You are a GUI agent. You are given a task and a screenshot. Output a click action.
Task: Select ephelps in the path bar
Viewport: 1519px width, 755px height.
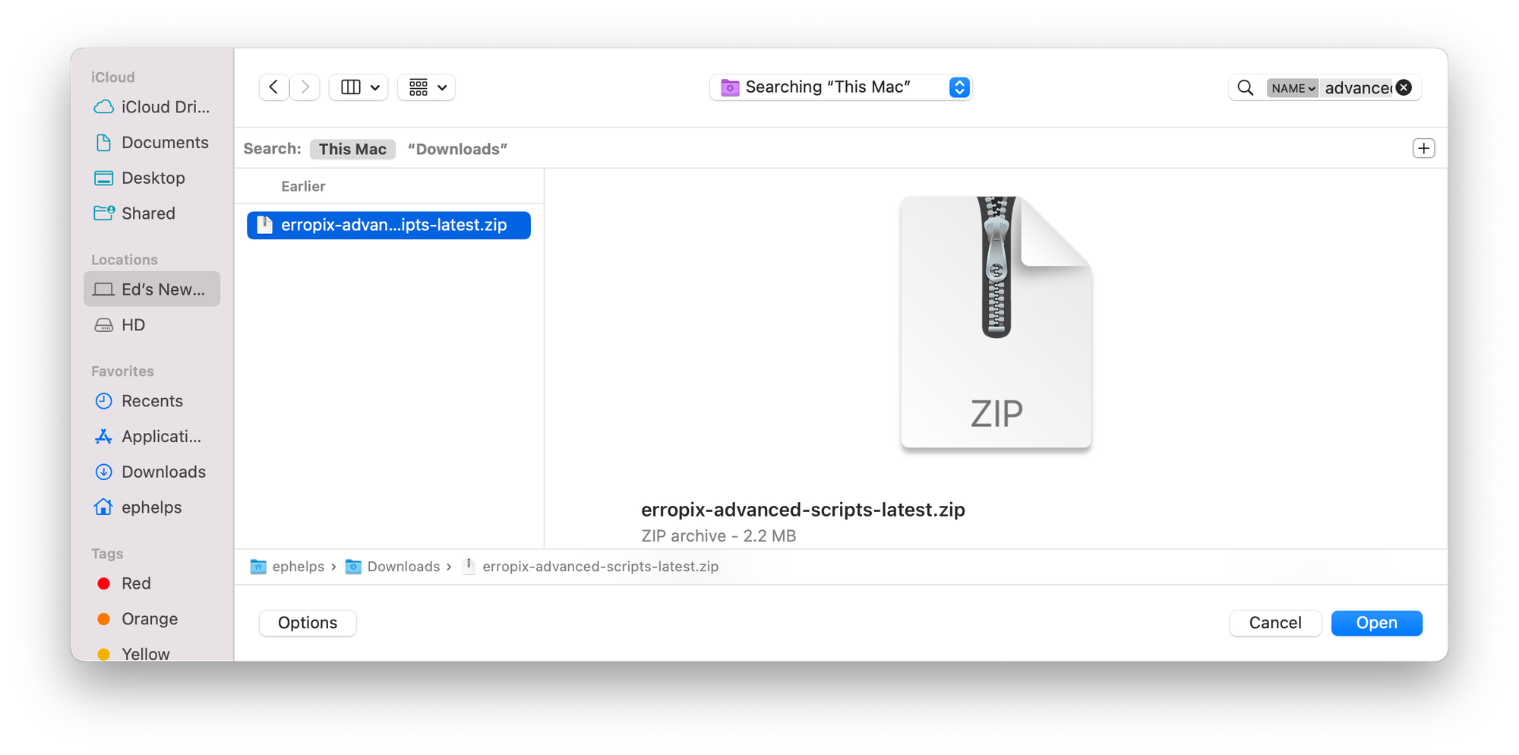click(x=287, y=567)
